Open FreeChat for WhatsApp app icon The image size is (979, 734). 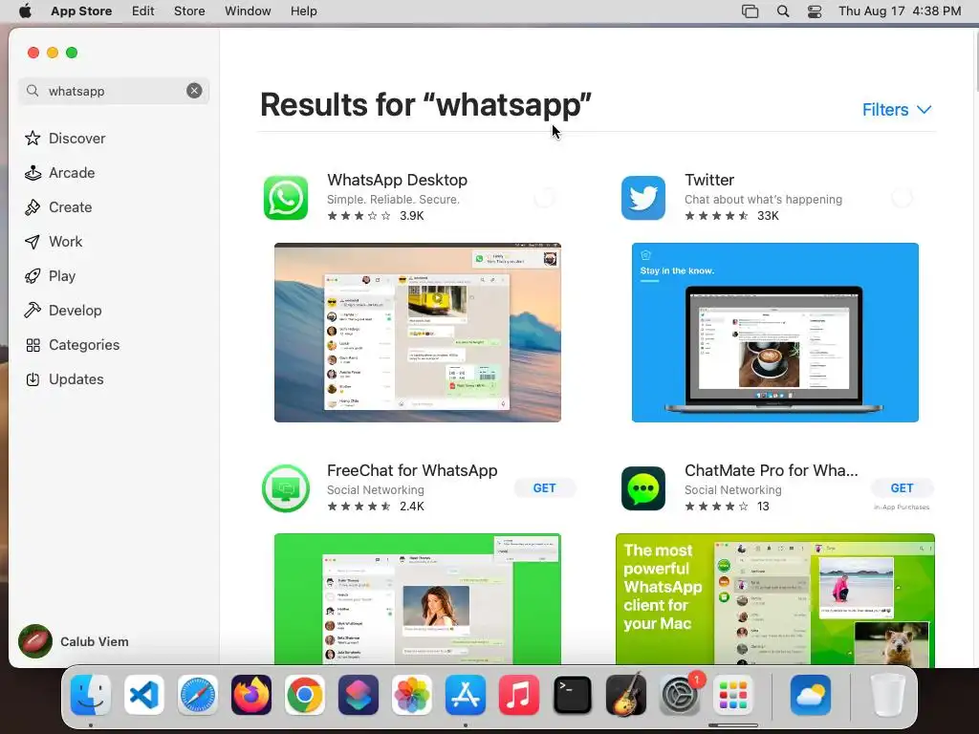285,488
